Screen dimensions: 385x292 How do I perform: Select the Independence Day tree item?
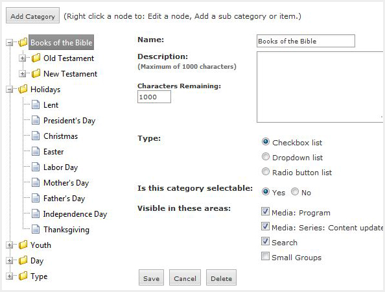75,214
